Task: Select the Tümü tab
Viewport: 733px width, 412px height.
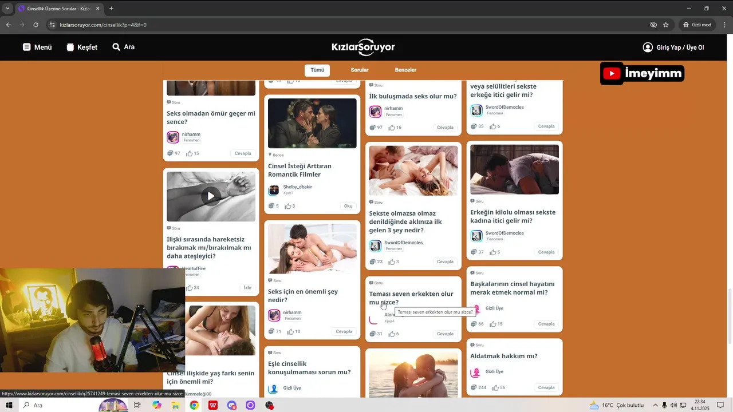Action: click(x=317, y=70)
